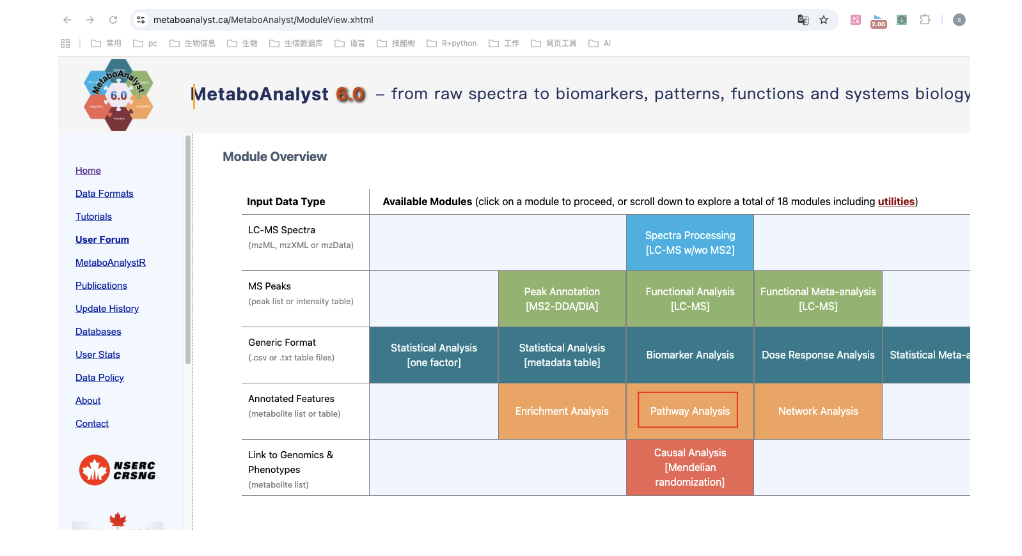Open Peak Annotation [MS2-DDA/DIA] module
This screenshot has height=556, width=1022.
(562, 299)
